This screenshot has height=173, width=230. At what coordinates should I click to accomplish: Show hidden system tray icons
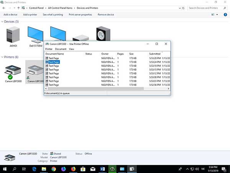(187, 169)
